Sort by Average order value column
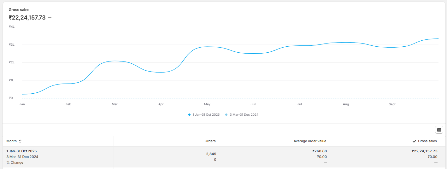 pyautogui.click(x=310, y=141)
